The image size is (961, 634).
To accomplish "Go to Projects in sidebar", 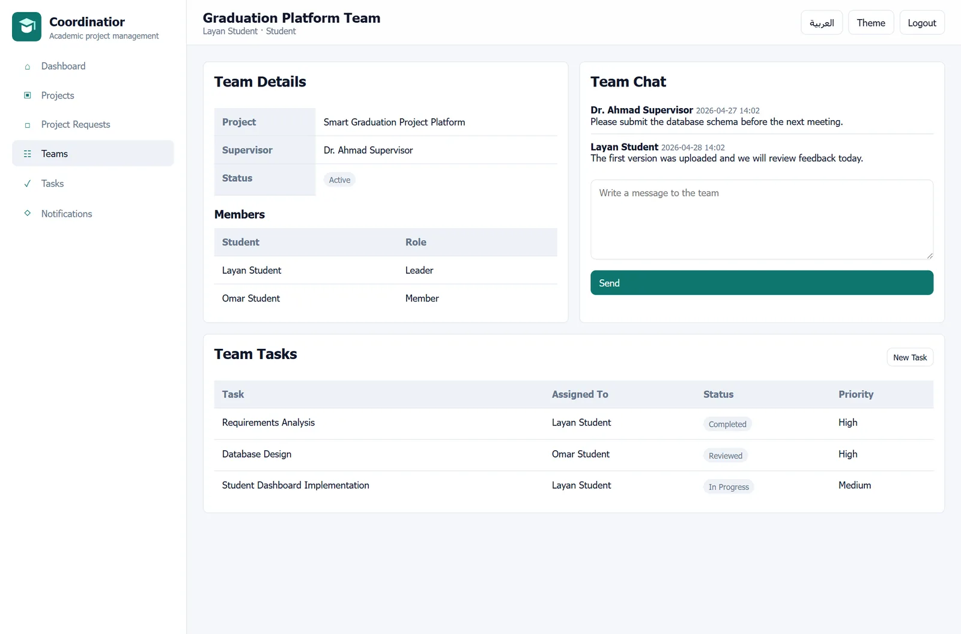I will point(93,95).
